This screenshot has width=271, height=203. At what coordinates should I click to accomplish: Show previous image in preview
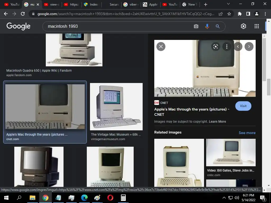(238, 47)
